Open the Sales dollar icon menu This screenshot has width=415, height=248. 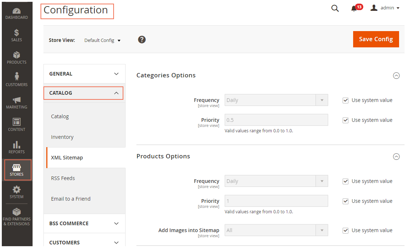pyautogui.click(x=17, y=33)
